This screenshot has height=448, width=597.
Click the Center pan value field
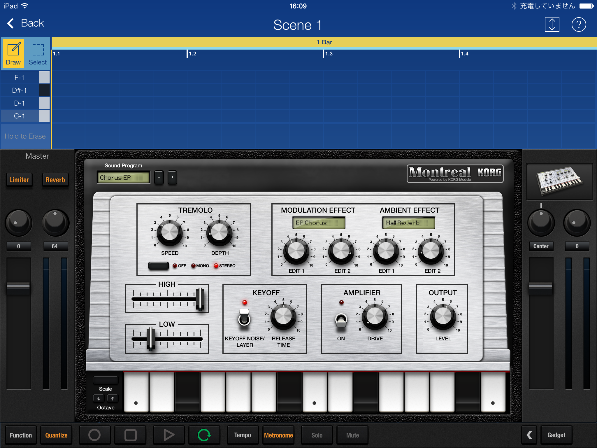click(541, 246)
